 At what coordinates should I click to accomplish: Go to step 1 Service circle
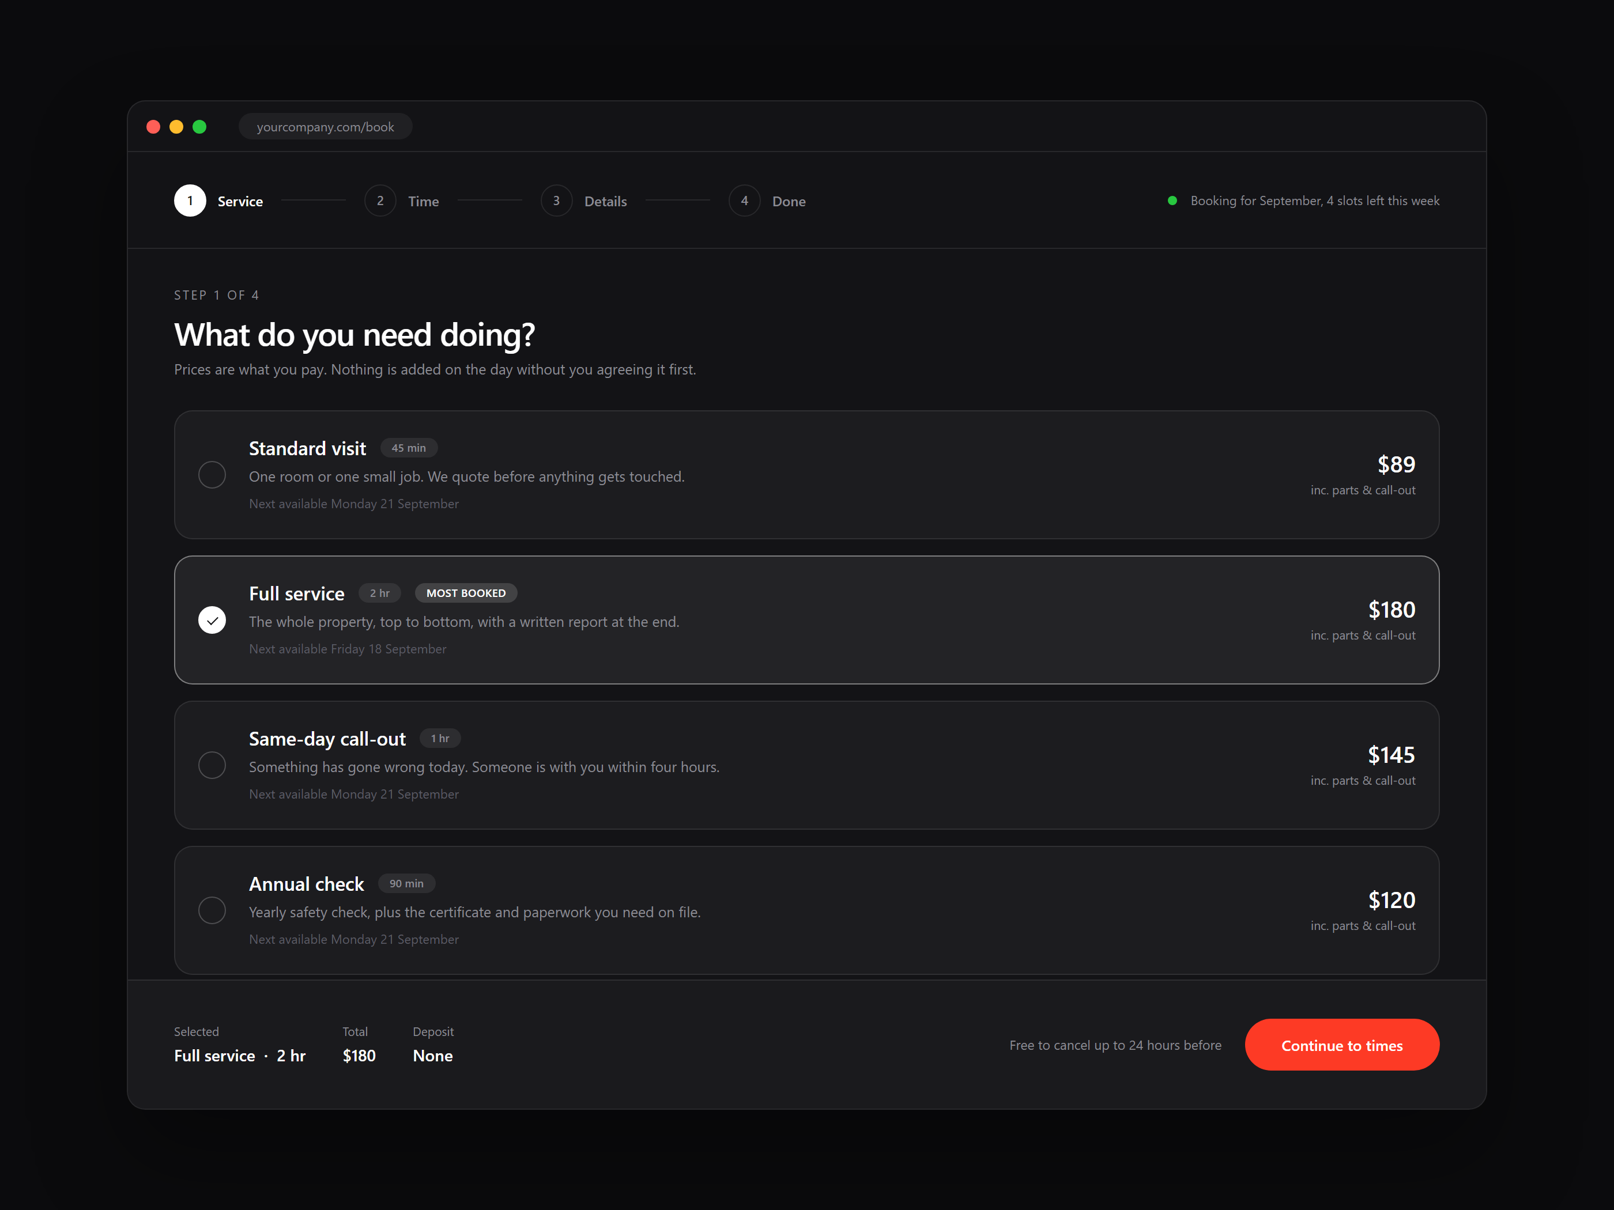coord(190,201)
